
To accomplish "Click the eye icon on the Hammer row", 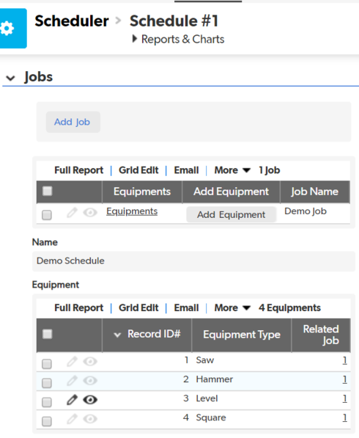I will click(x=90, y=381).
